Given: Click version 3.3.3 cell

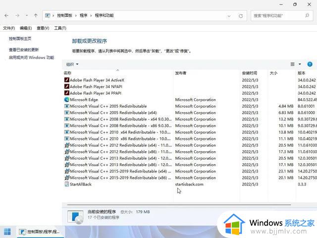Looking at the screenshot, I should 302,184.
